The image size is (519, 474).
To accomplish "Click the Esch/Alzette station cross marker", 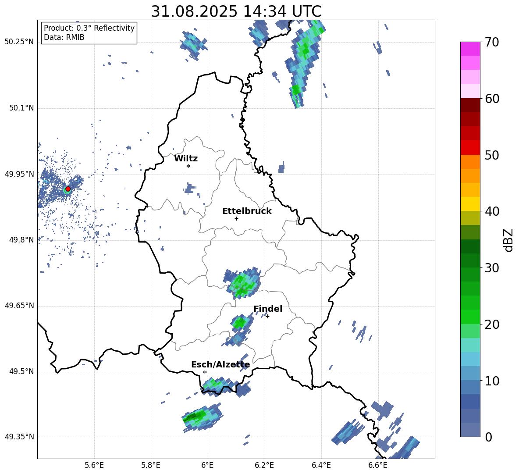I will pyautogui.click(x=205, y=372).
